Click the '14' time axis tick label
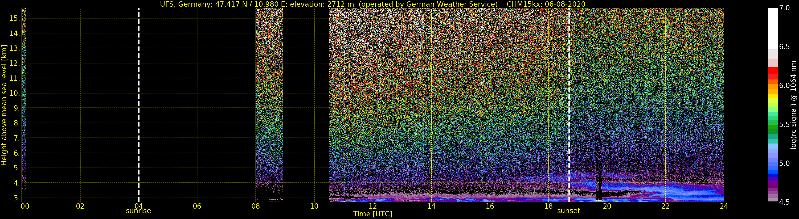This screenshot has height=219, width=799. click(431, 206)
